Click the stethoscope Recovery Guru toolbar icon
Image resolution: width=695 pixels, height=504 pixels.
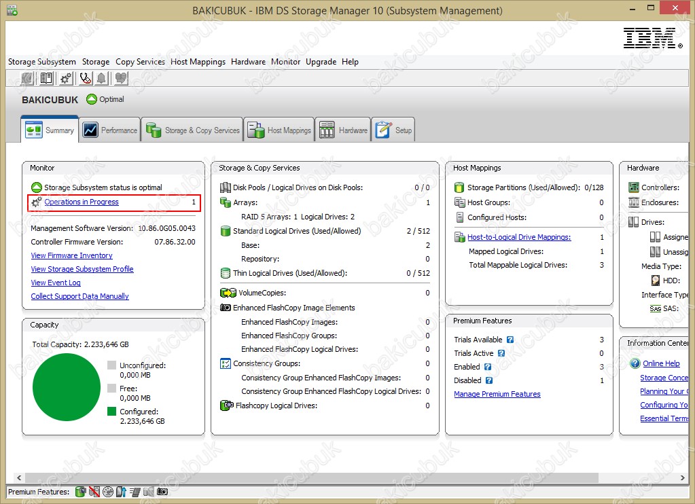[x=85, y=79]
